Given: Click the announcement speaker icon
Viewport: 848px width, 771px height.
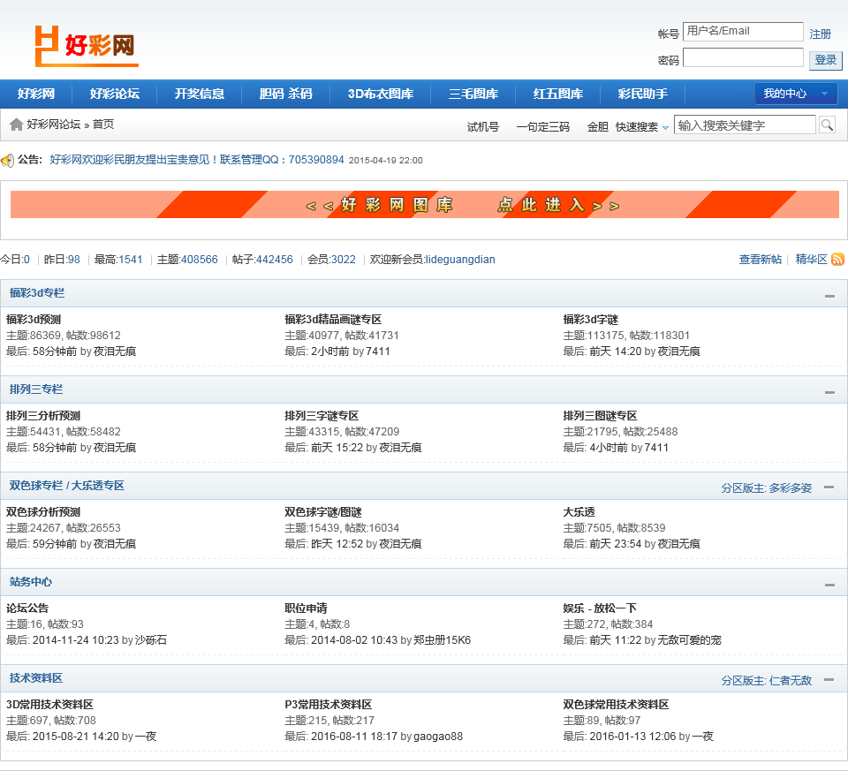Looking at the screenshot, I should 8,160.
